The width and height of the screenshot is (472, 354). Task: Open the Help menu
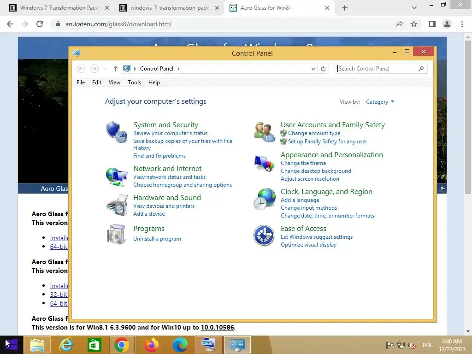(154, 83)
